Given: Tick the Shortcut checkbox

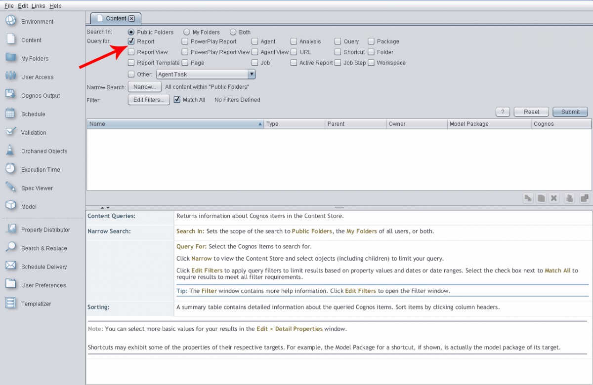Looking at the screenshot, I should tap(338, 52).
